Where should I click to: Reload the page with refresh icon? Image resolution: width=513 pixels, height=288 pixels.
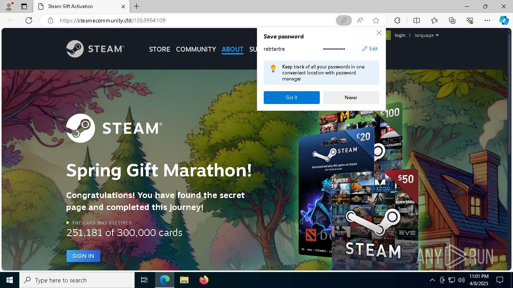point(29,20)
